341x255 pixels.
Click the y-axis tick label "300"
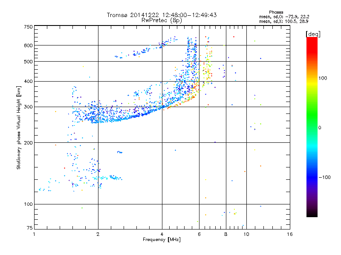click(28, 107)
